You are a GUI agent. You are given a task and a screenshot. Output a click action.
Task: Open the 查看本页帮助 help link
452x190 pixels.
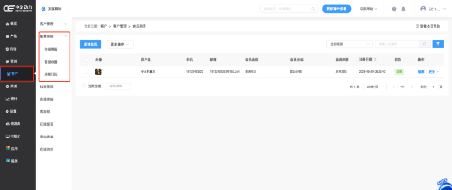coord(428,26)
